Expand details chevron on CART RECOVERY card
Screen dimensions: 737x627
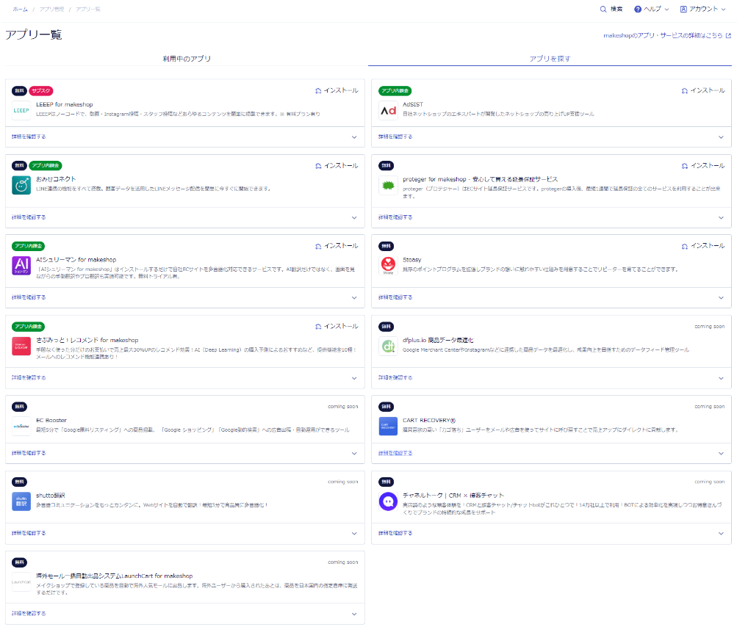coord(721,453)
